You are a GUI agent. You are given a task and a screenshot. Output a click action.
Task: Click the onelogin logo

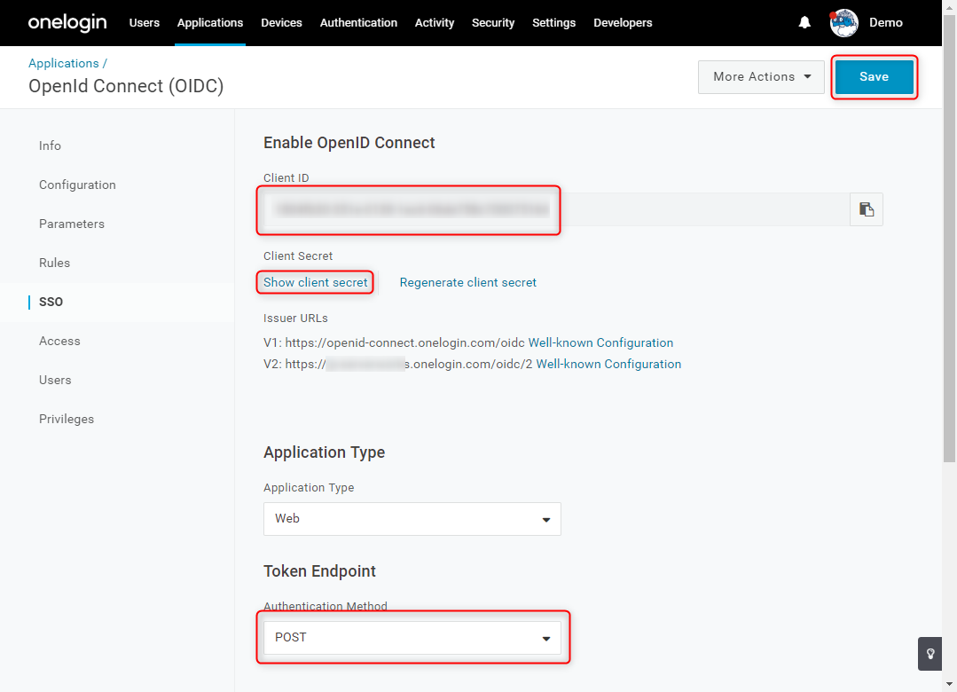(67, 22)
